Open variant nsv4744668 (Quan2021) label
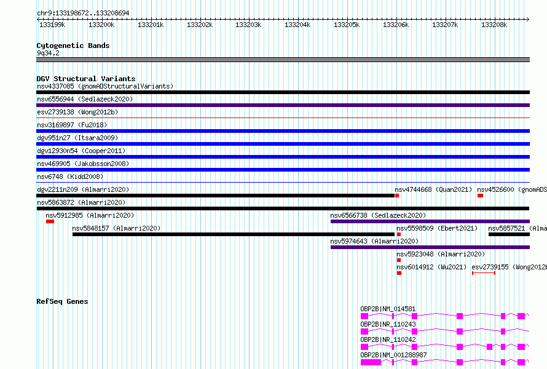 pos(433,189)
